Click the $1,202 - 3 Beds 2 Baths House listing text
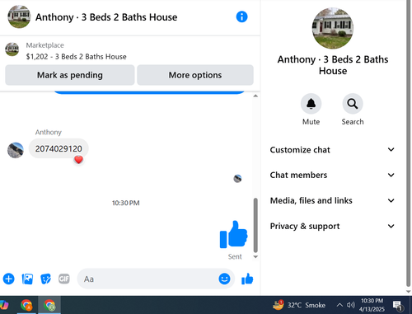The image size is (412, 314). (x=77, y=57)
